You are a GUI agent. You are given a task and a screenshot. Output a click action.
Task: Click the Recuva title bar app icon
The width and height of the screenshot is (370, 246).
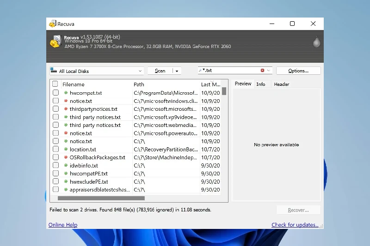[53, 24]
